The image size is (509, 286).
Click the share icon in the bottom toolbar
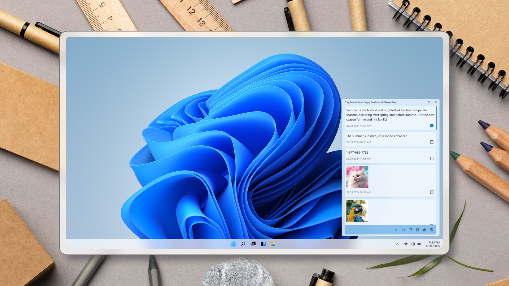coord(403,230)
